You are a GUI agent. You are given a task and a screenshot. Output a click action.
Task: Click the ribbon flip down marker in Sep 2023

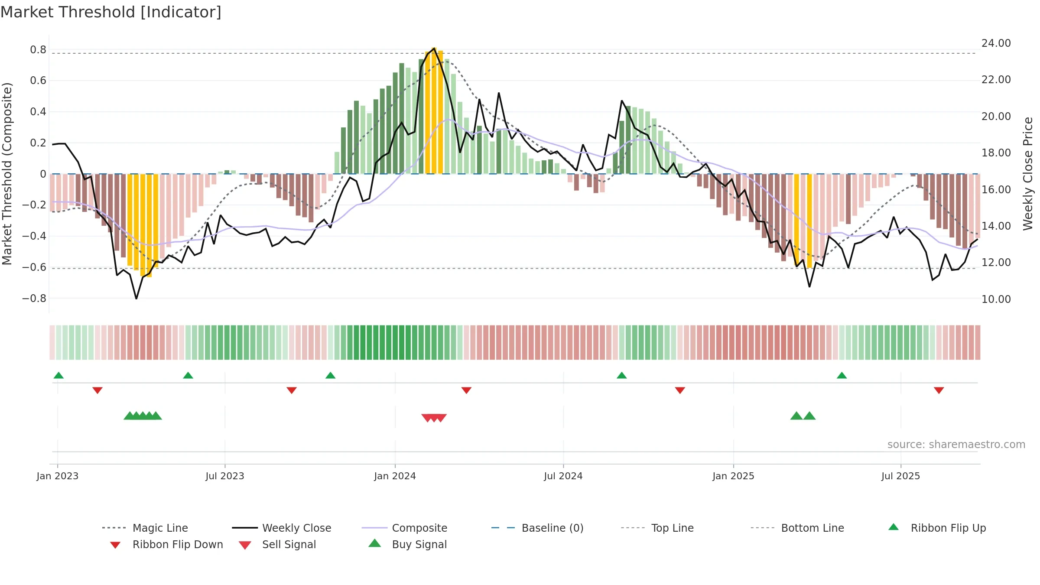(292, 390)
